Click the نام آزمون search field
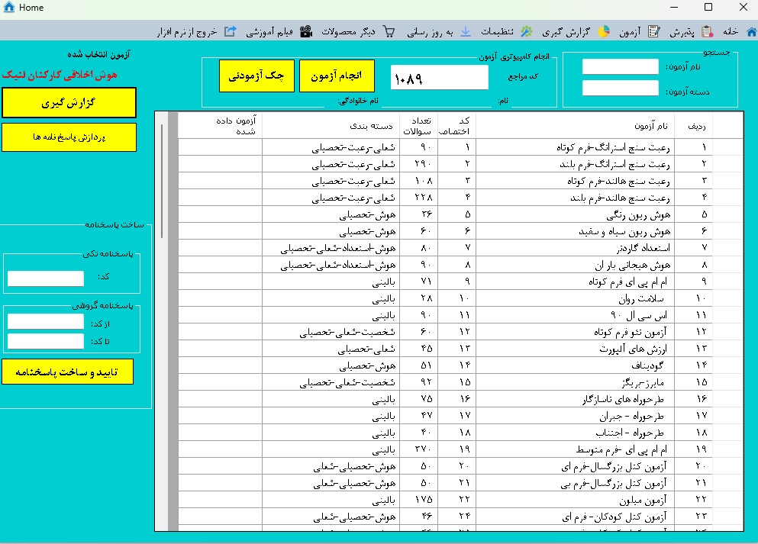Screen dimensions: 758x544 (x=620, y=67)
